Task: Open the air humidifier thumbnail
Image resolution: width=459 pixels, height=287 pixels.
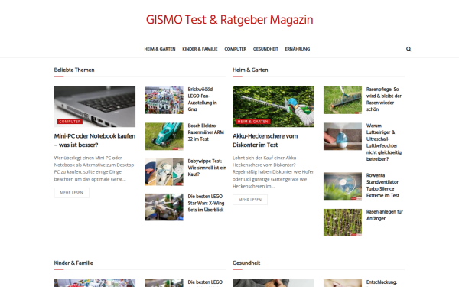Action: 343,136
